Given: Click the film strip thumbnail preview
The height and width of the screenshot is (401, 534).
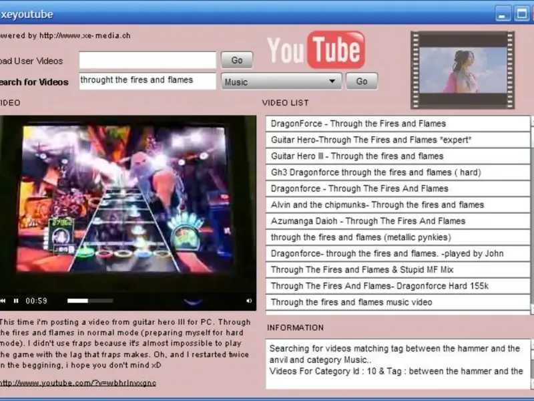Looking at the screenshot, I should (x=463, y=70).
